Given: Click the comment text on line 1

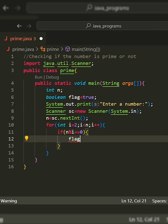Looking at the screenshot, I should point(80,56).
